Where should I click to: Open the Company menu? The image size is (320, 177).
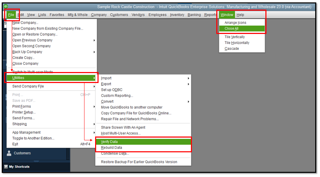[x=99, y=15]
